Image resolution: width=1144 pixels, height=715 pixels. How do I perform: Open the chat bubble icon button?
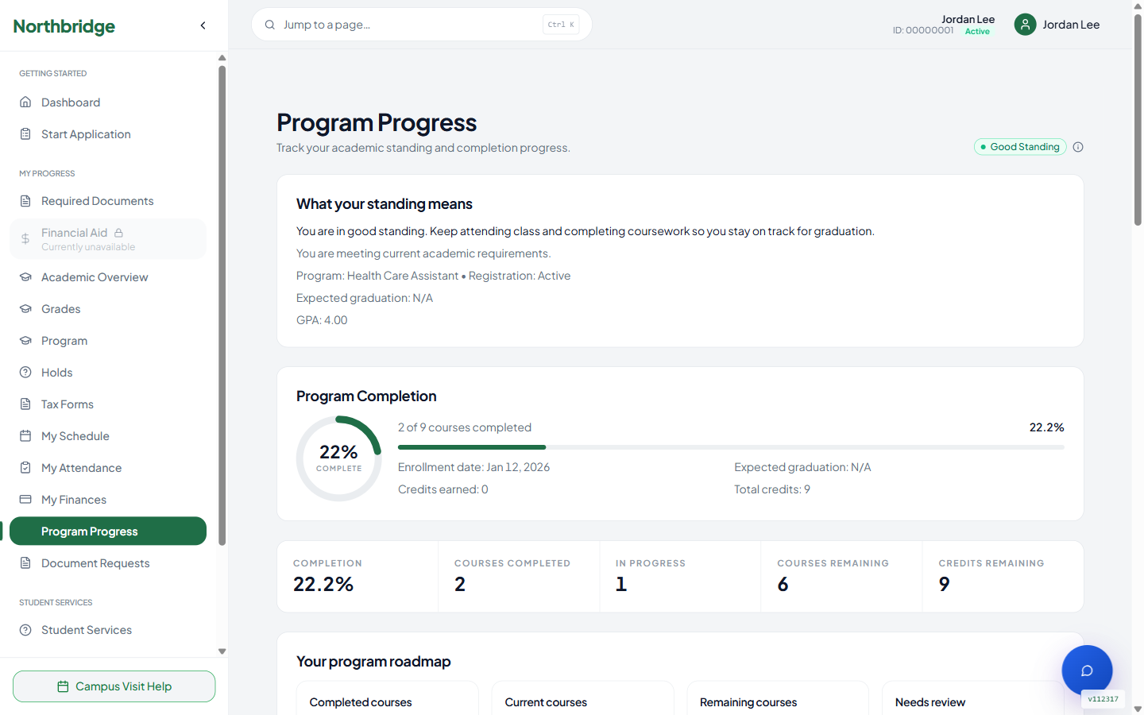coord(1087,671)
